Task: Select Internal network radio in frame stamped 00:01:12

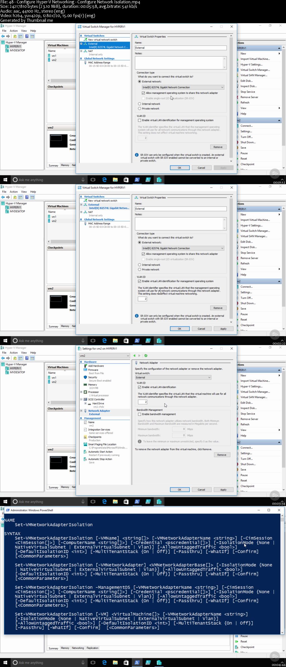Action: point(139,104)
